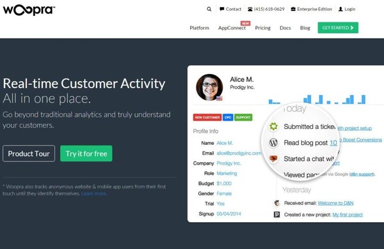Click the search magnifier icon in header
384x249 pixels.
click(x=209, y=9)
